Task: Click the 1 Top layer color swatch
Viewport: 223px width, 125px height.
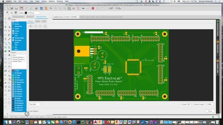Action: (x=13, y=71)
